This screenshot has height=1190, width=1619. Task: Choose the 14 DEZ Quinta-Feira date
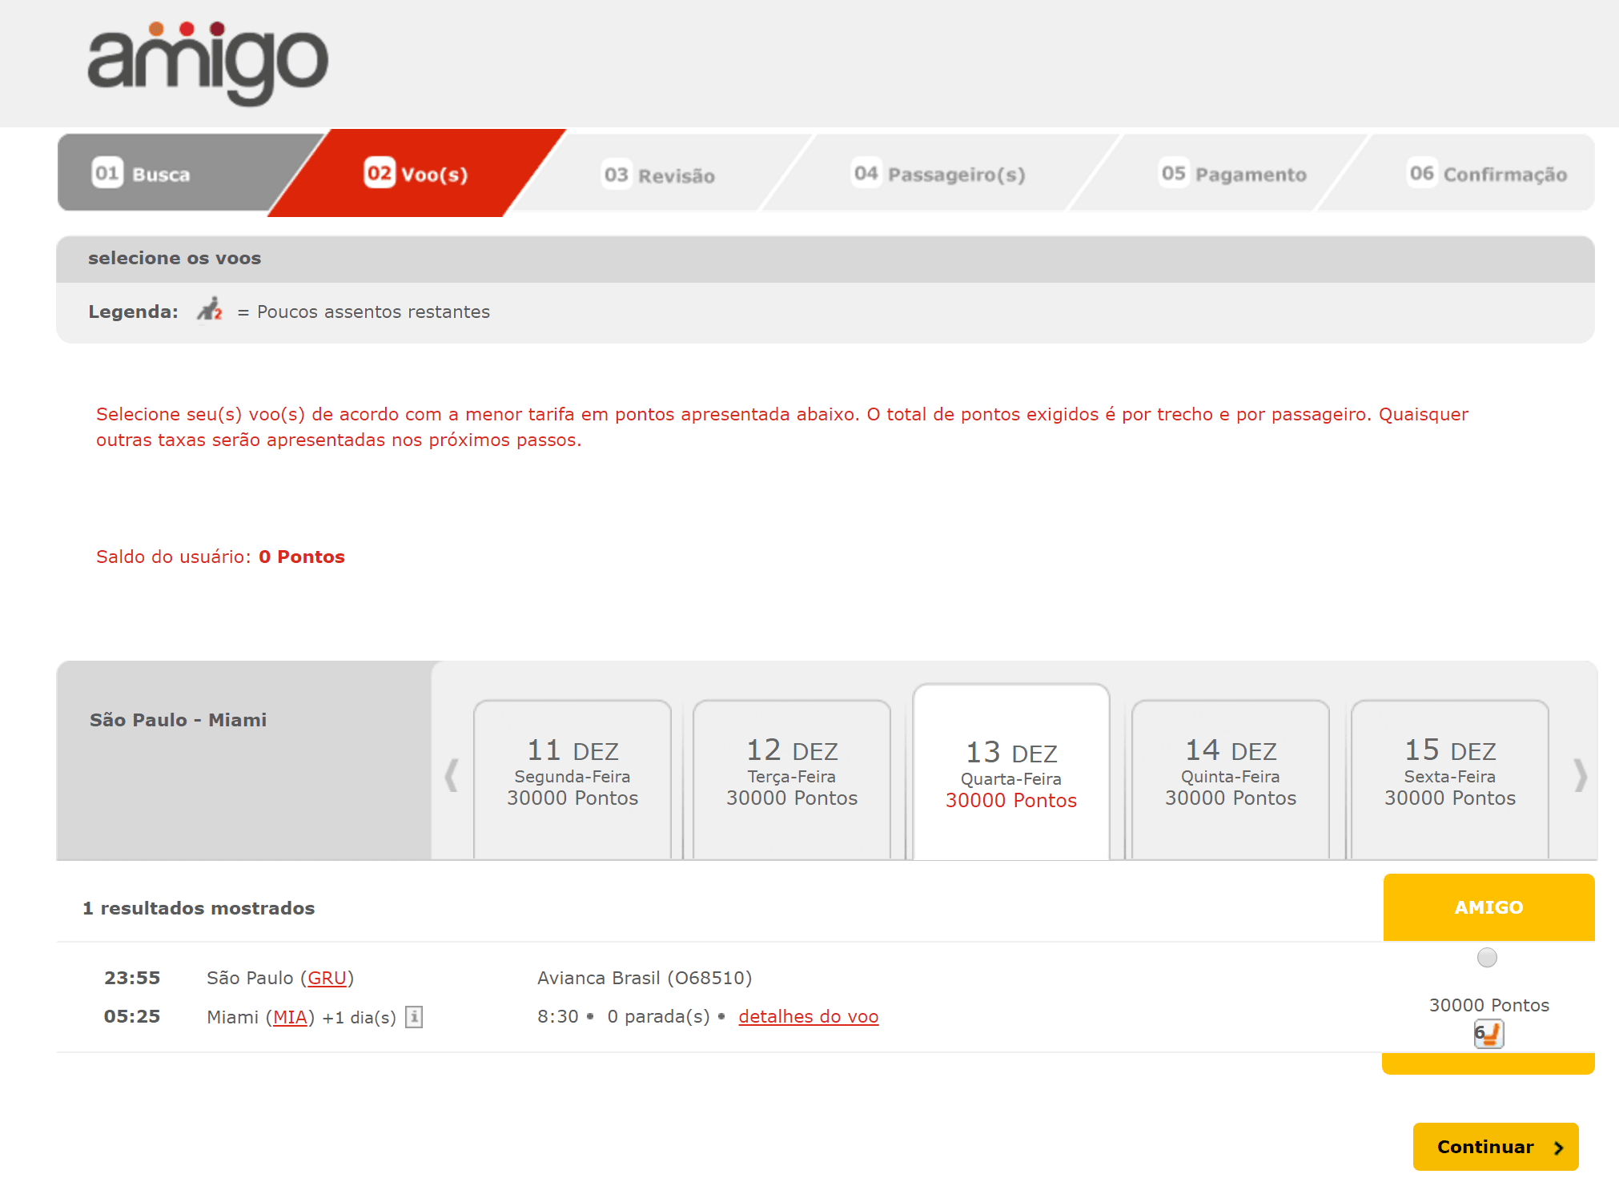pyautogui.click(x=1231, y=779)
